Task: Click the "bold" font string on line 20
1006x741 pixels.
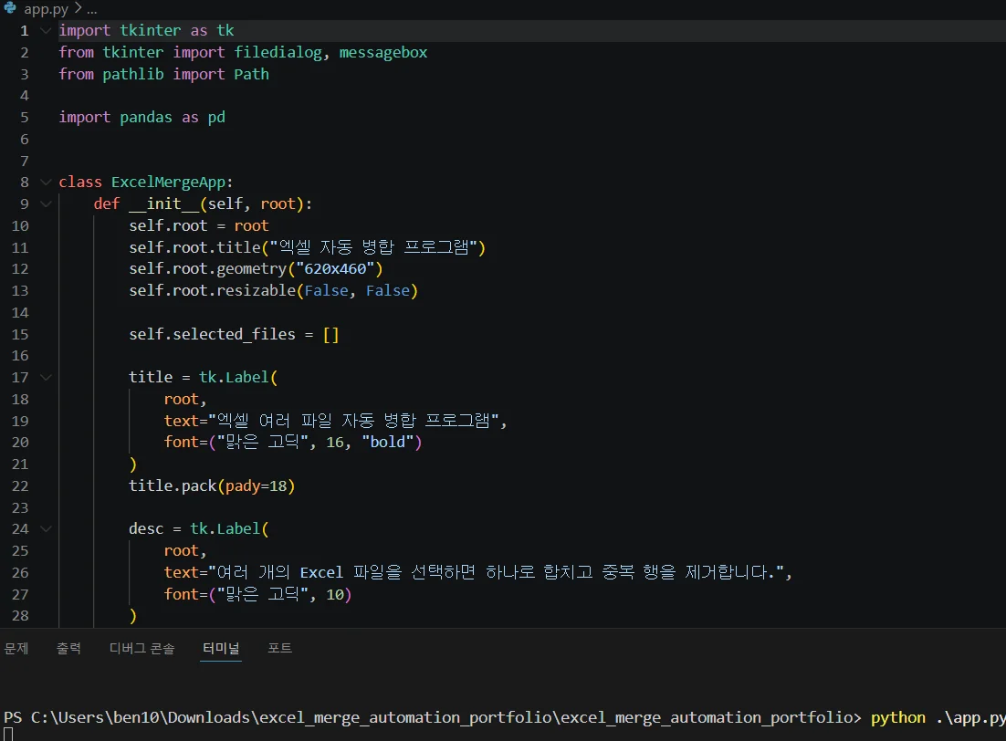Action: pos(387,442)
